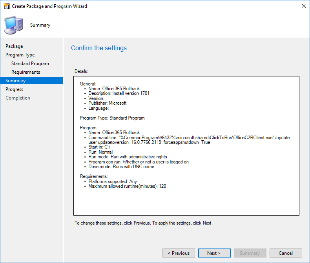Click Next > to apply settings
Image resolution: width=310 pixels, height=263 pixels.
click(x=214, y=253)
